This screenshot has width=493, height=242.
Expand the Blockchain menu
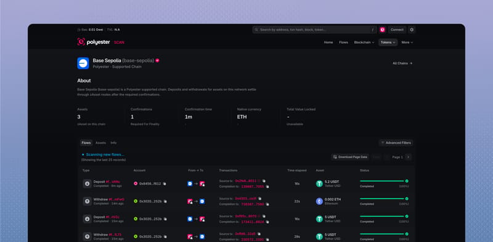[x=364, y=42]
